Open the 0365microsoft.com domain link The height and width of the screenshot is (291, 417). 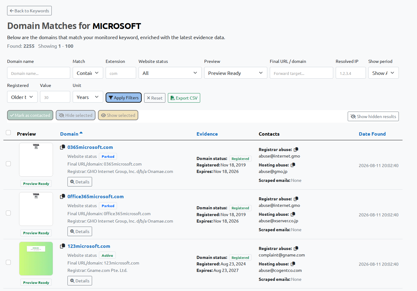(x=90, y=147)
